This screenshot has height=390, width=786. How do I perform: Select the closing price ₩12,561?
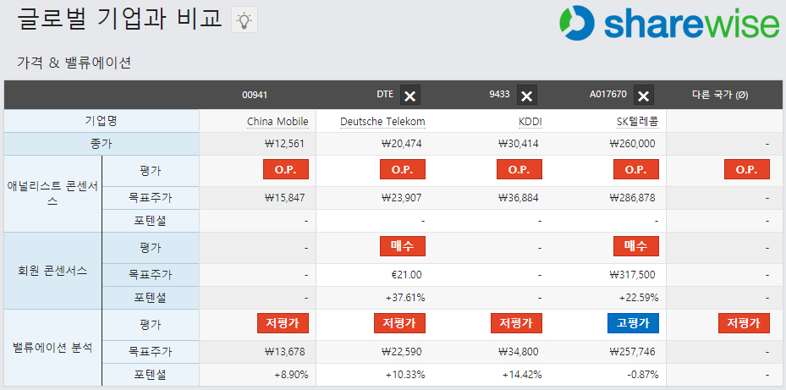click(283, 144)
